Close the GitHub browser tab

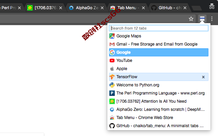coord(185,8)
